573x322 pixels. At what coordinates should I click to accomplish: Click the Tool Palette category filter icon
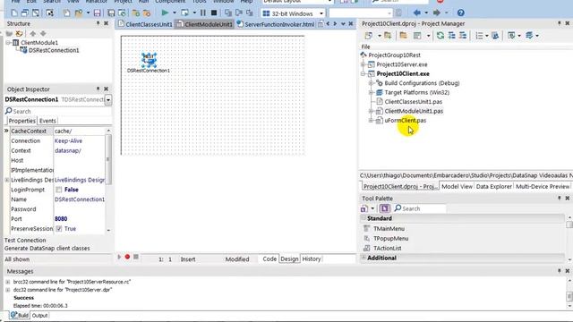tap(384, 208)
